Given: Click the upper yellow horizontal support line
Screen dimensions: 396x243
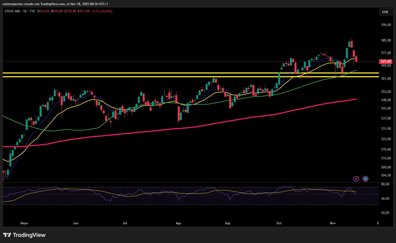Looking at the screenshot, I should pos(191,73).
